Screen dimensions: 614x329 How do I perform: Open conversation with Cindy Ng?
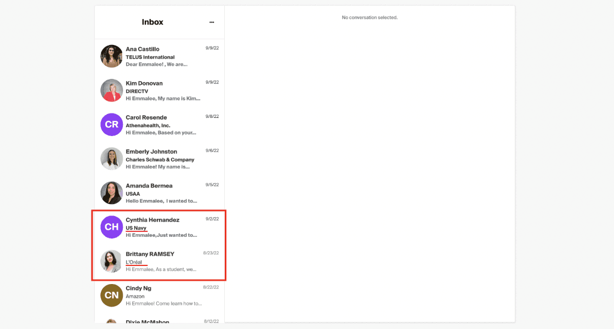pos(160,296)
